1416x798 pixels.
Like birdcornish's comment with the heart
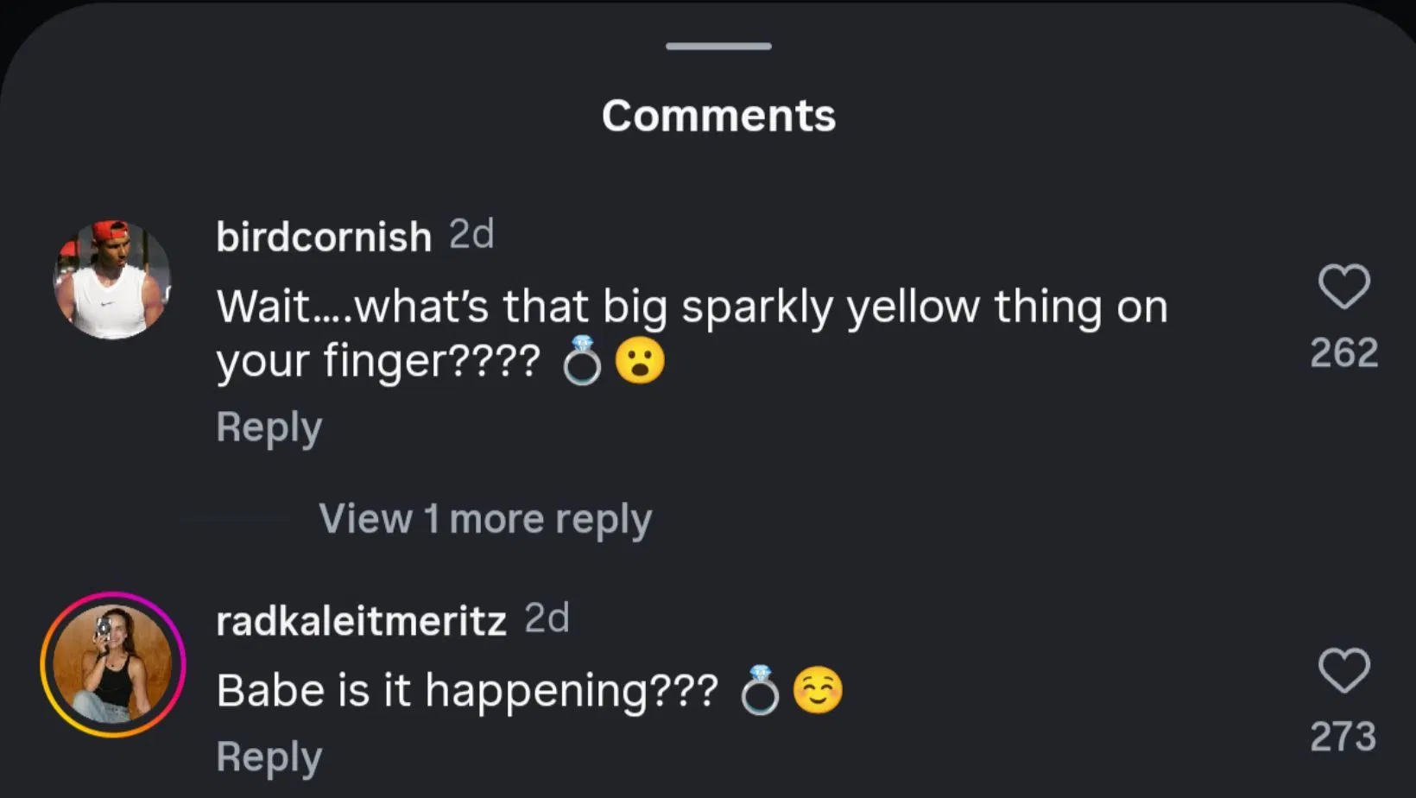pyautogui.click(x=1343, y=287)
